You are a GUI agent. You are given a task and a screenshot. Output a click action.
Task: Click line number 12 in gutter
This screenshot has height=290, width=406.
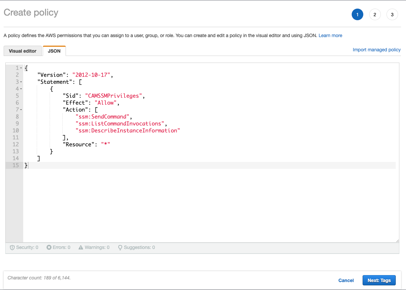coord(16,144)
